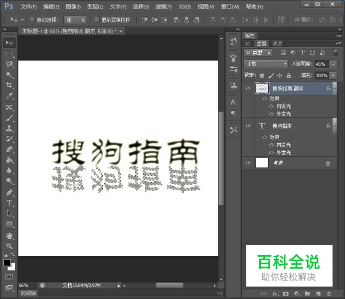Select the Dodge tool
The width and height of the screenshot is (345, 299).
[x=9, y=181]
